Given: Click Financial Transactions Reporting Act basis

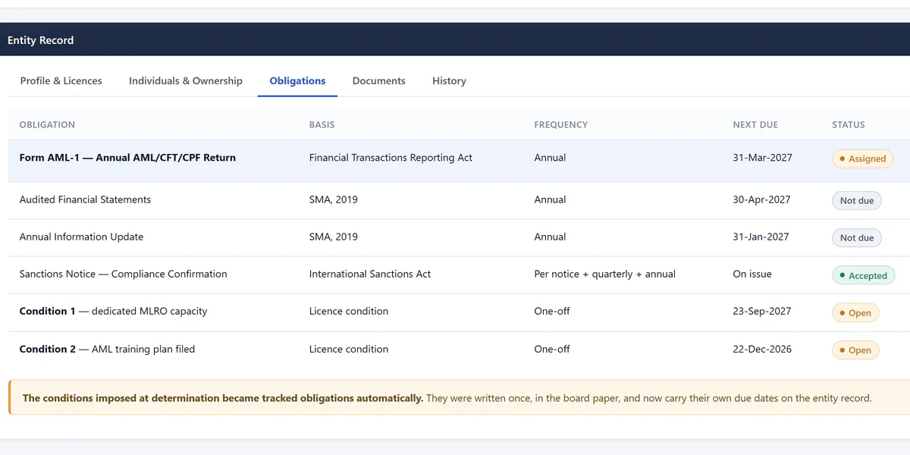Looking at the screenshot, I should 391,158.
